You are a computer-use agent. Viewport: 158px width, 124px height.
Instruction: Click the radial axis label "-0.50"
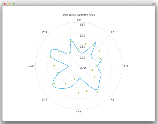click(83, 68)
